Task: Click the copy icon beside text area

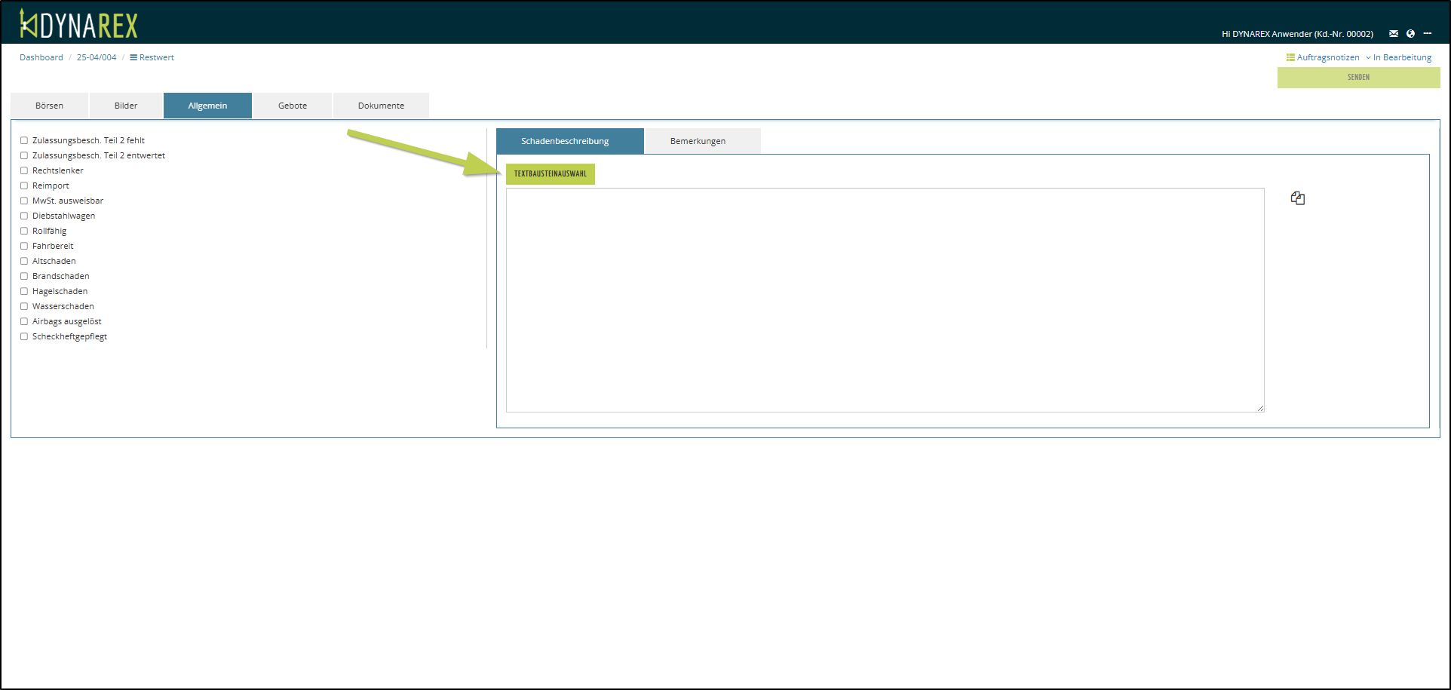Action: tap(1297, 198)
